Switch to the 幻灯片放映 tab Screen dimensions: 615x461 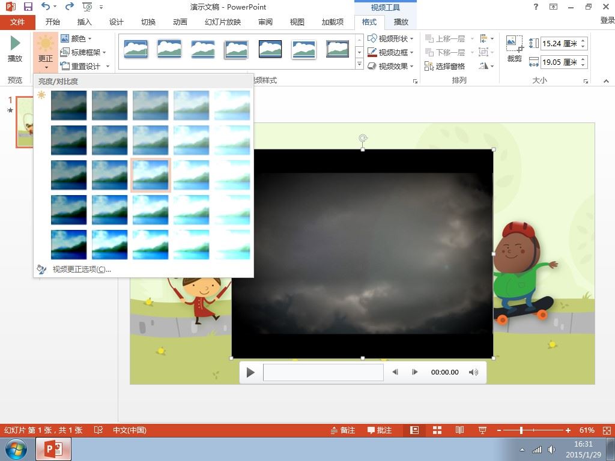pyautogui.click(x=223, y=22)
